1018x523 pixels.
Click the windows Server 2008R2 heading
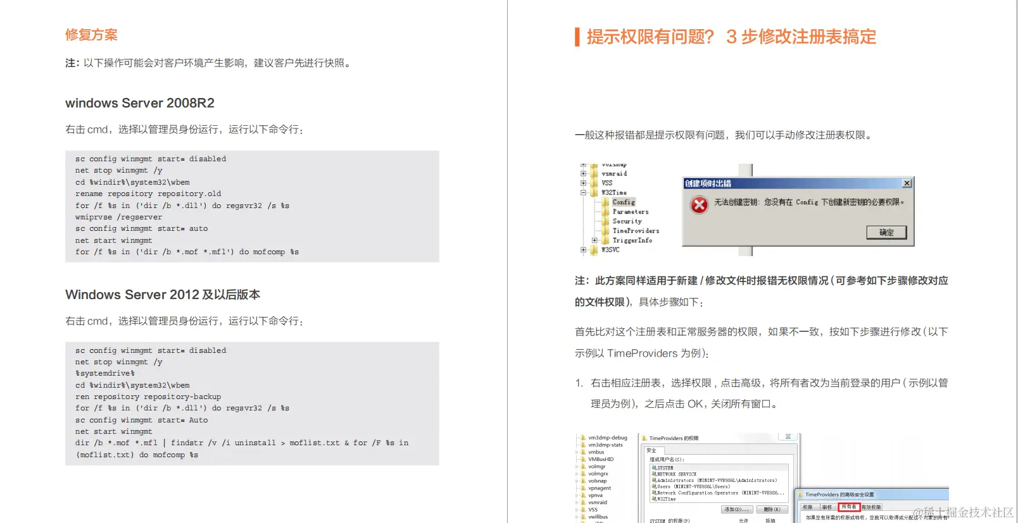140,103
